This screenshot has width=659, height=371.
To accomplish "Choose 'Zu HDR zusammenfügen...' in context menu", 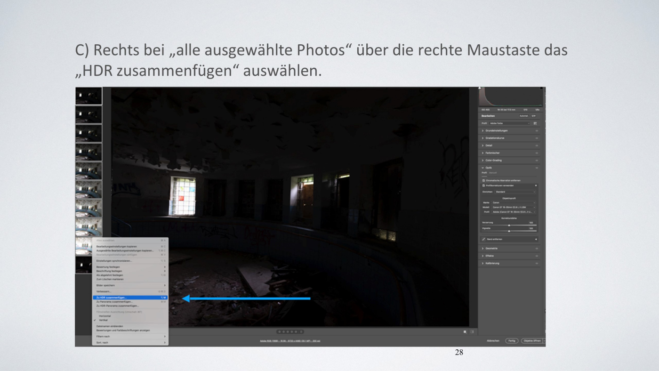I will (x=130, y=298).
